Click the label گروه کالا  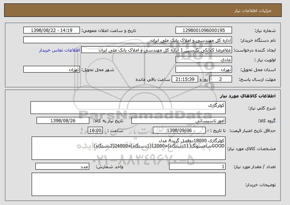267,121
